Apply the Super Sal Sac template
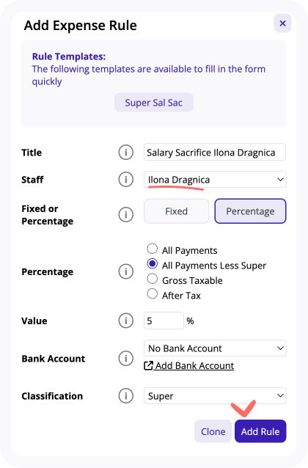This screenshot has height=468, width=308. pyautogui.click(x=154, y=103)
